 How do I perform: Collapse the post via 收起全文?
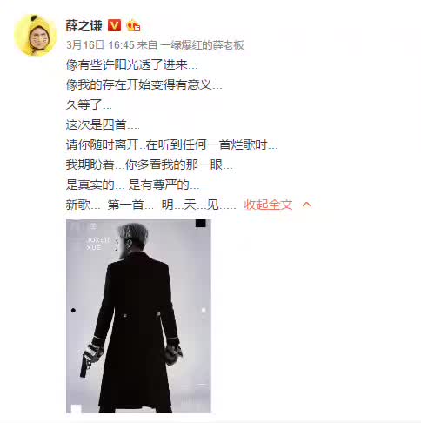pyautogui.click(x=268, y=205)
